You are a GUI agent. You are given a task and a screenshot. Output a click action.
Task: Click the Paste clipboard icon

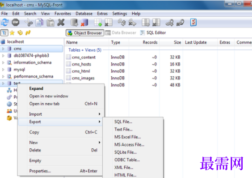point(50,22)
